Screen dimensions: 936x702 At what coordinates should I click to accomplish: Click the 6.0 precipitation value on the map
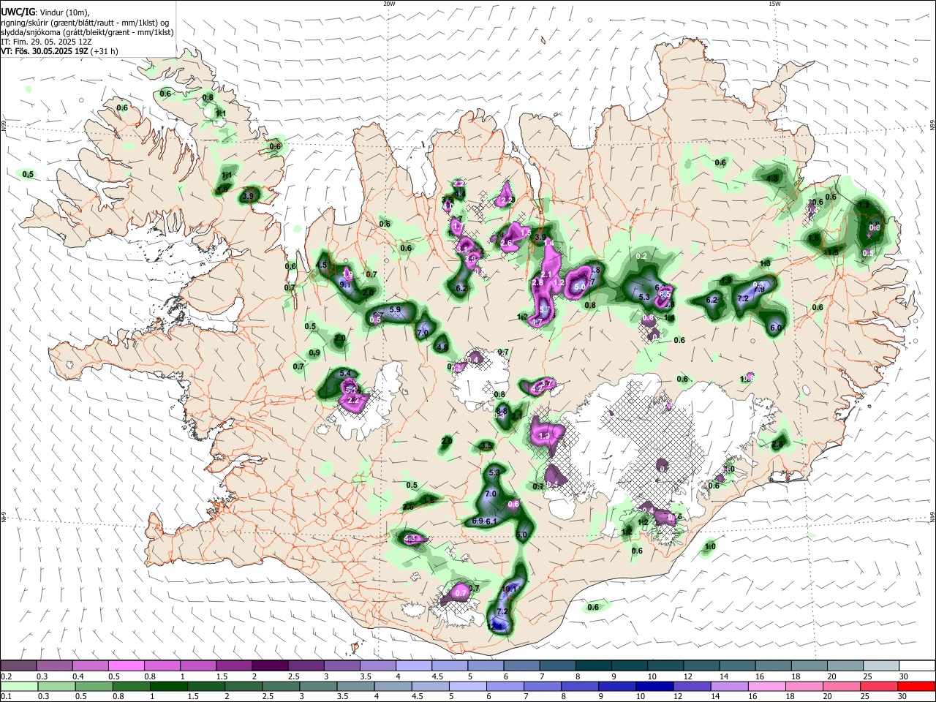tap(776, 328)
